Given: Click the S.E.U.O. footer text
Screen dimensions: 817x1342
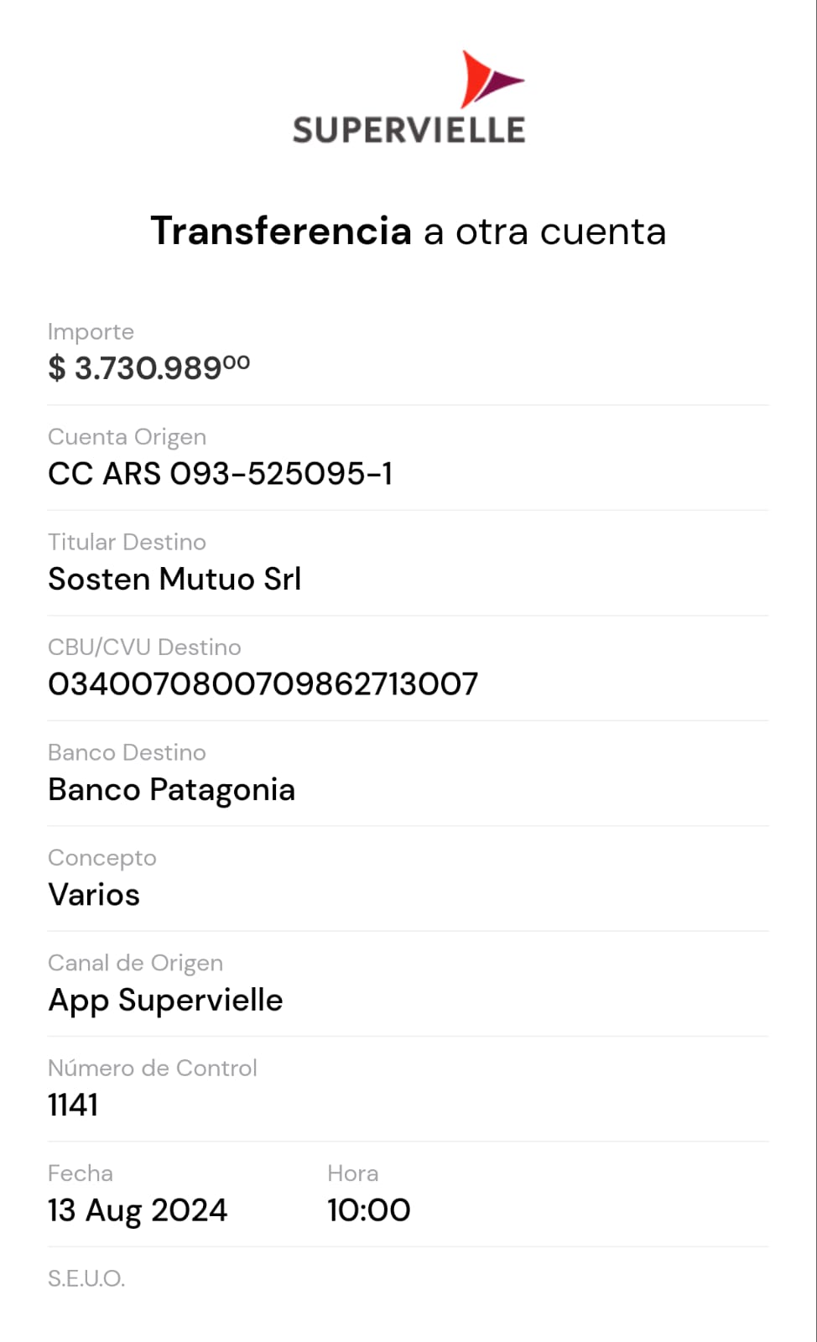Looking at the screenshot, I should coord(86,1278).
